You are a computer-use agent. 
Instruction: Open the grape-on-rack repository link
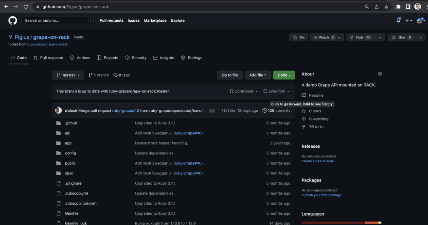52,37
